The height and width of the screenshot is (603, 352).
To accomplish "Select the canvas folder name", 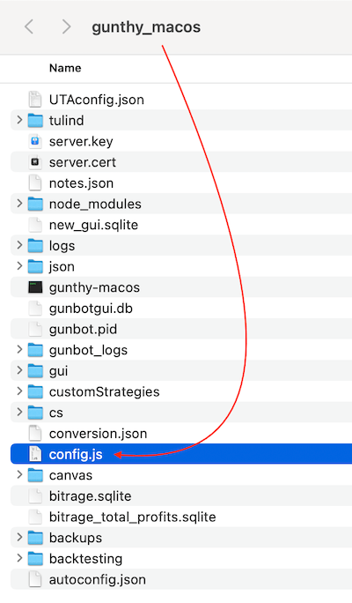I will point(70,475).
